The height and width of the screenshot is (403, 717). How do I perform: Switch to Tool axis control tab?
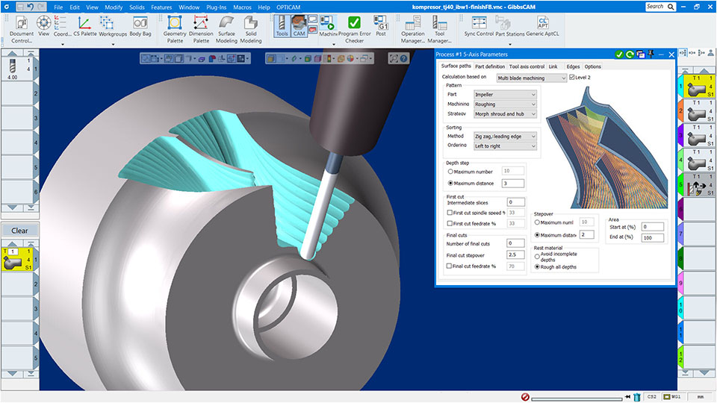527,66
